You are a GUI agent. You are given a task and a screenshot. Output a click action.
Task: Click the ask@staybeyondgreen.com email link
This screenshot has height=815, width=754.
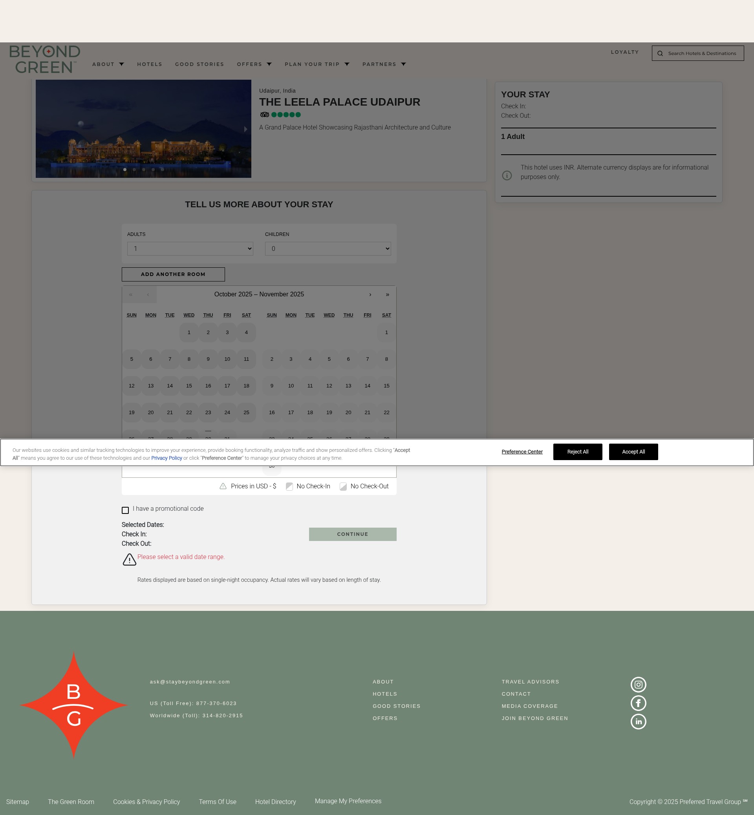tap(190, 682)
